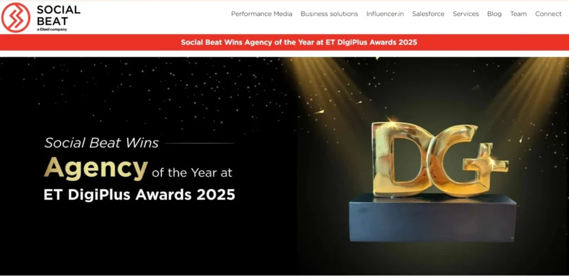This screenshot has height=279, width=569.
Task: Click the Social Beat circular logo icon
Action: (16, 17)
